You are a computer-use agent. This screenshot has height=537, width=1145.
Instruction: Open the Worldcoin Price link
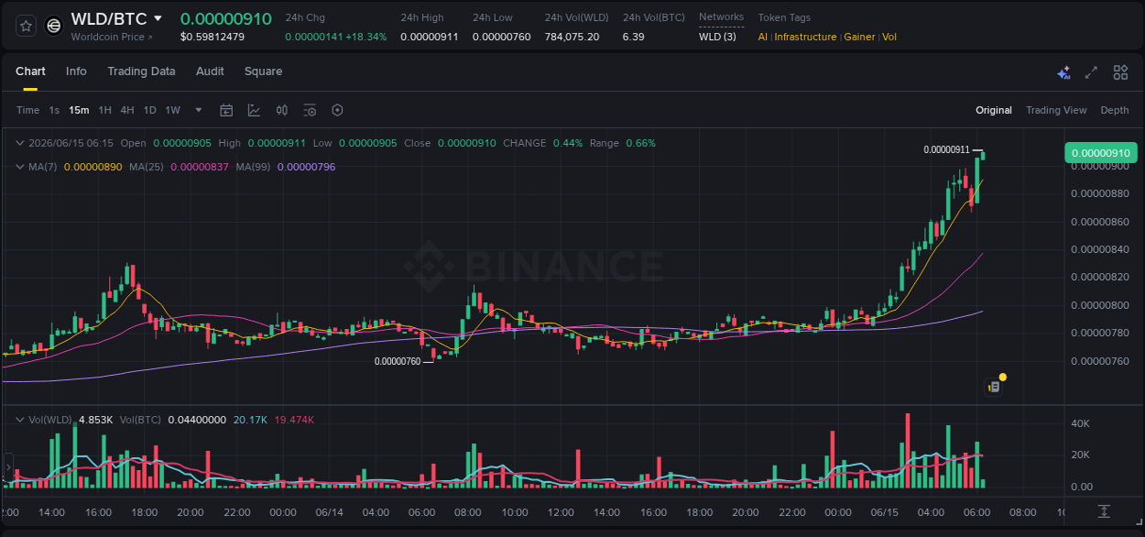[x=112, y=37]
